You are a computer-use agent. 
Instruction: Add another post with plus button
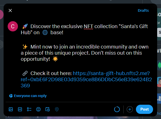[130, 109]
